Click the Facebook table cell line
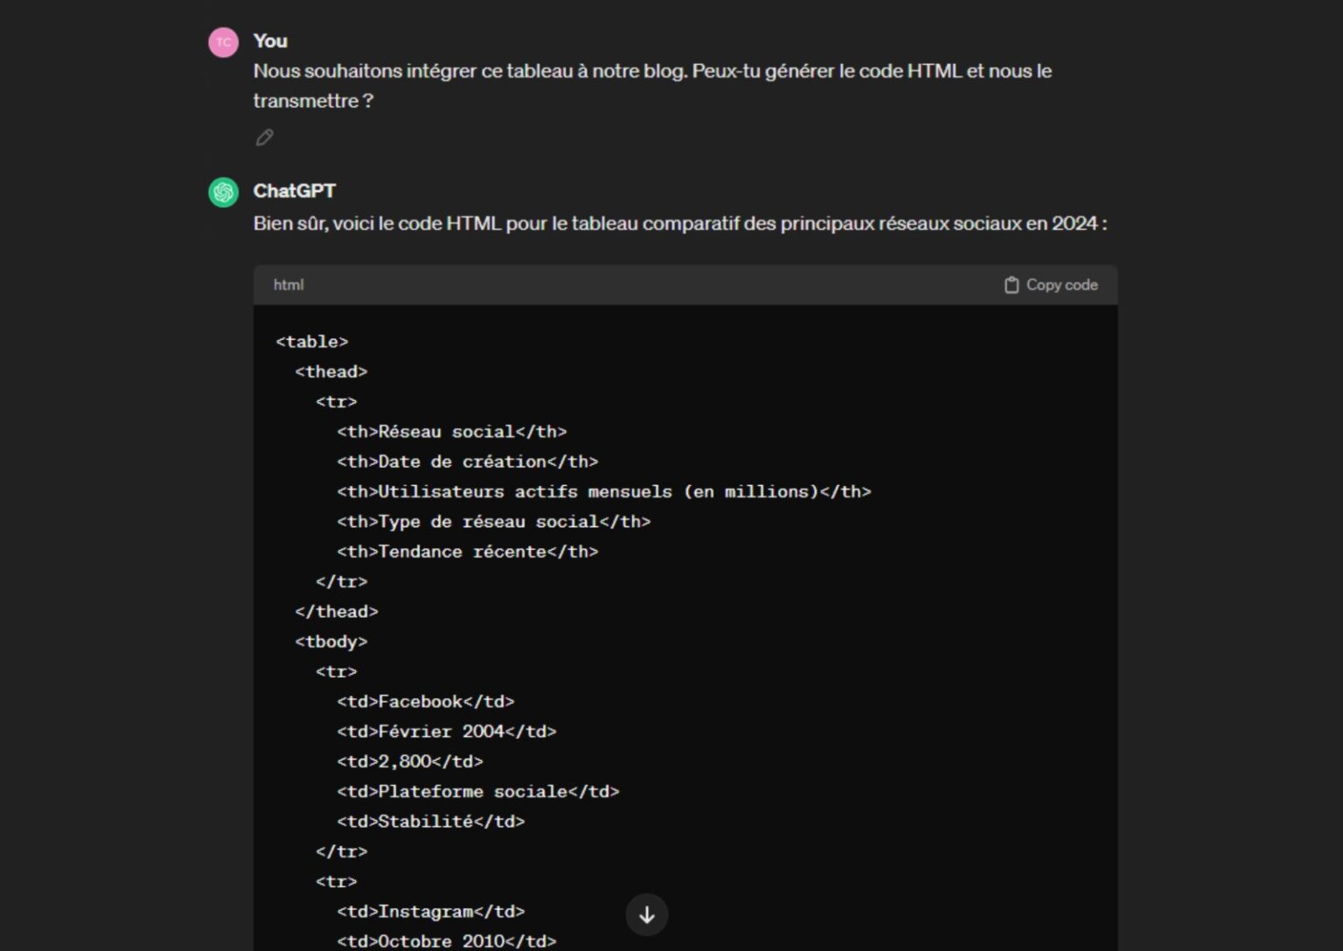 pos(426,700)
